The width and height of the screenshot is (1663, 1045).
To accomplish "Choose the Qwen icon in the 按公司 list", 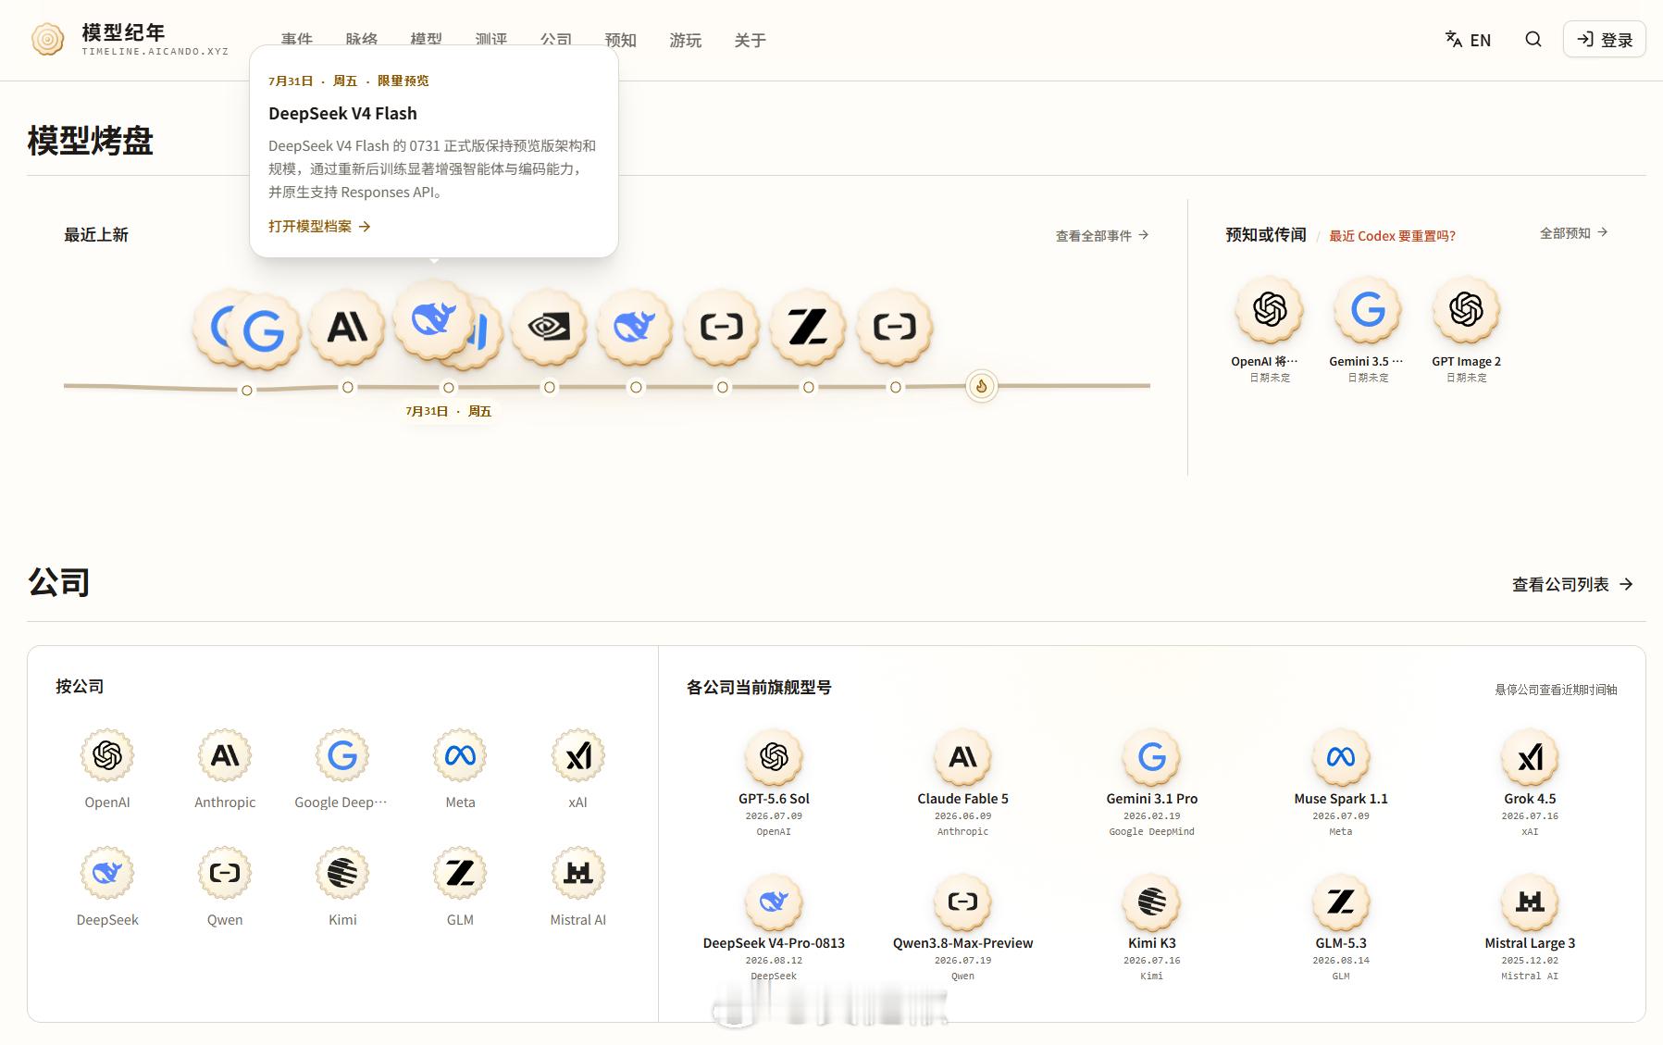I will click(x=225, y=873).
